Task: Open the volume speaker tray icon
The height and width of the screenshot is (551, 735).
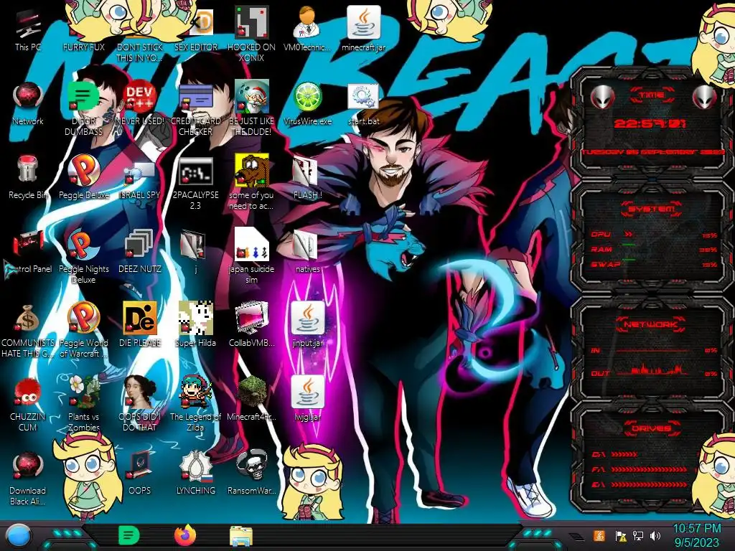Action: click(655, 536)
